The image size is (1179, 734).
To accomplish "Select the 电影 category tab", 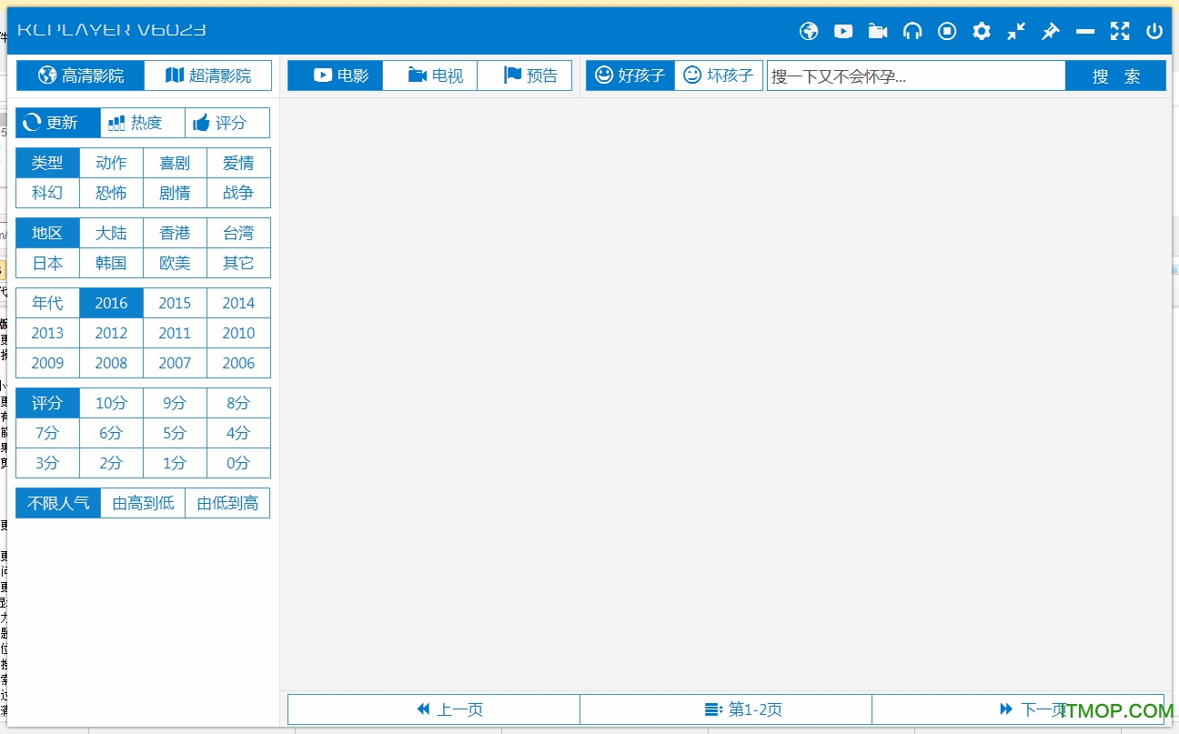I will 335,75.
